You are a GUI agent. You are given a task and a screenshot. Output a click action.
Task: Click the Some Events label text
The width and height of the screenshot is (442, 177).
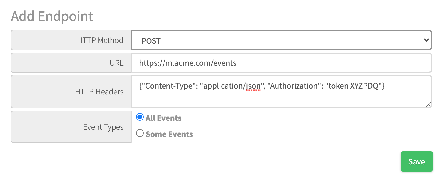click(169, 134)
